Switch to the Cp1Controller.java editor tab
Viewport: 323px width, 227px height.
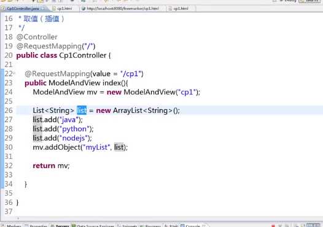coord(23,9)
